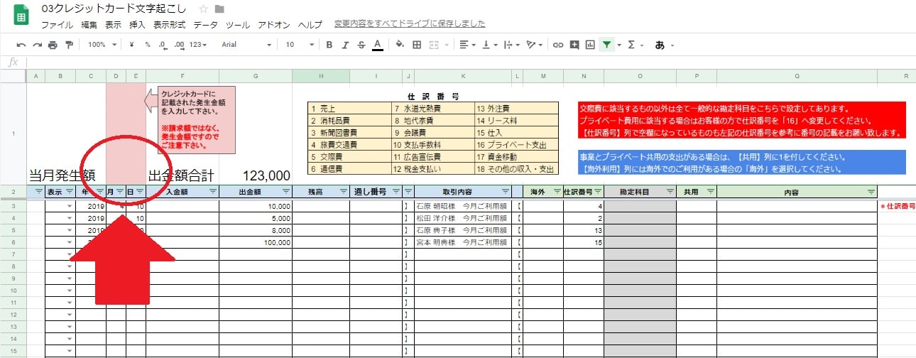Print the spreadsheet

[53, 45]
